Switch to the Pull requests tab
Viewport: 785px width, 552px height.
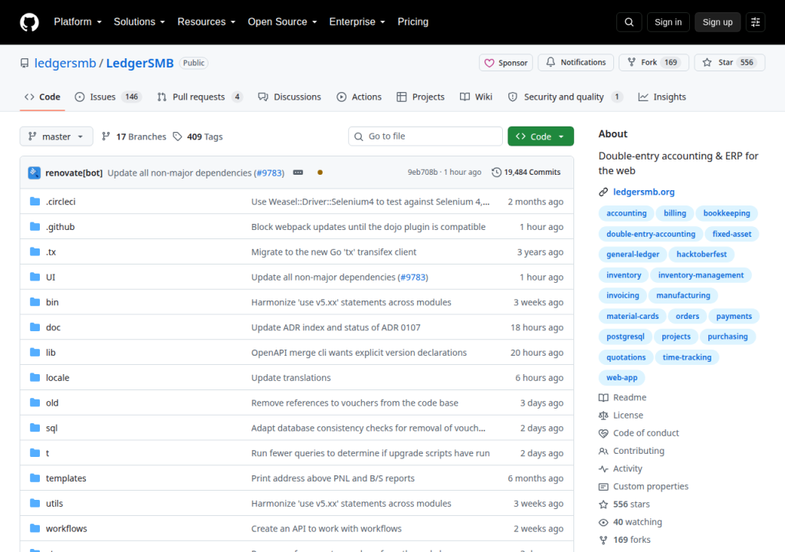200,97
